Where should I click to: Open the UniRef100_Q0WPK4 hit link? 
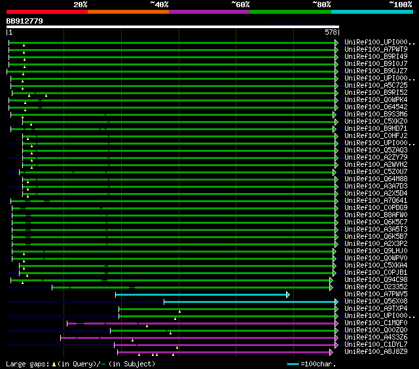pyautogui.click(x=375, y=100)
